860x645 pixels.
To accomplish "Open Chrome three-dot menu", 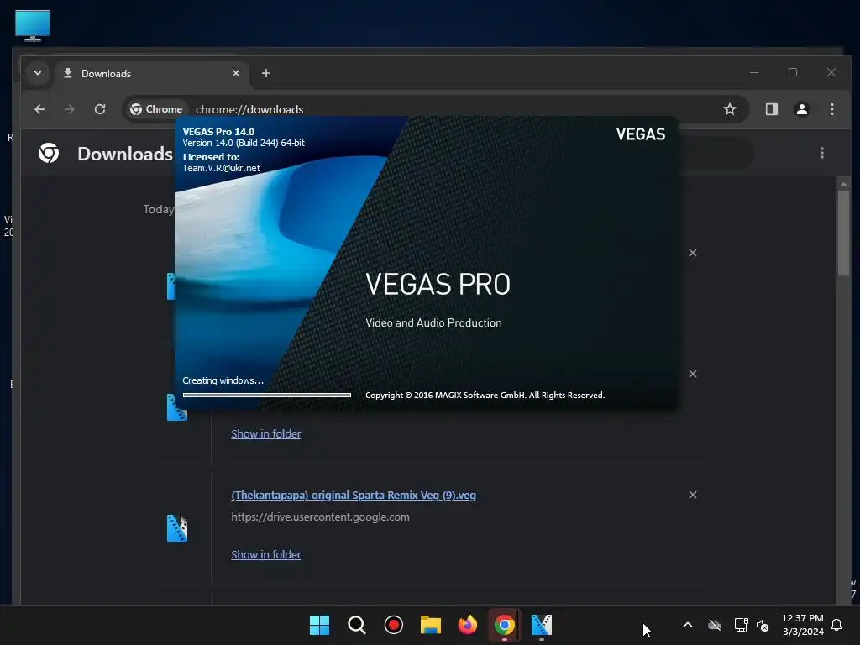I will 832,109.
